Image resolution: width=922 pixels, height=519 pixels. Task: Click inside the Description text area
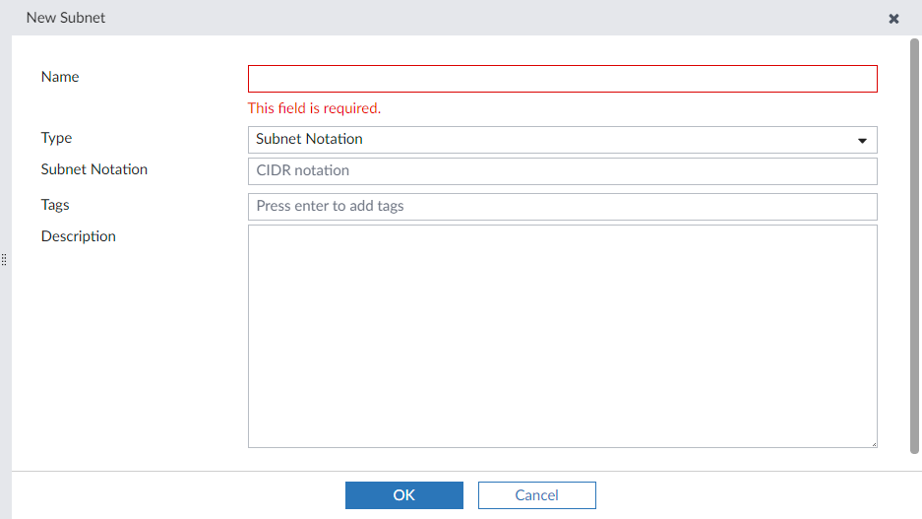(x=562, y=336)
